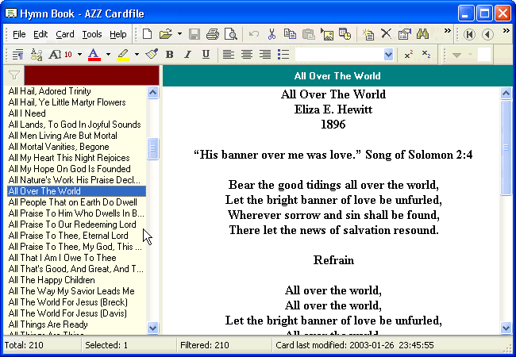Go to the first card
Image resolution: width=516 pixels, height=357 pixels.
pos(469,34)
